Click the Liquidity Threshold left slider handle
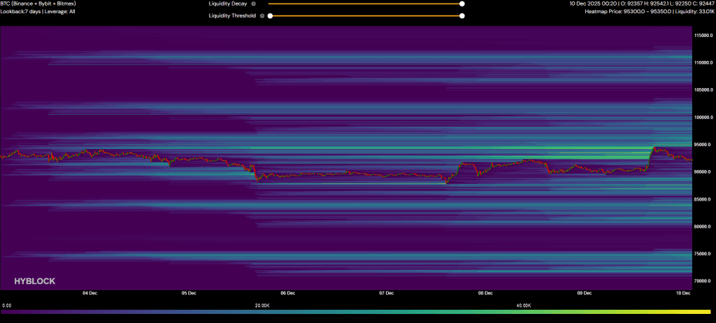716x323 pixels. click(271, 15)
